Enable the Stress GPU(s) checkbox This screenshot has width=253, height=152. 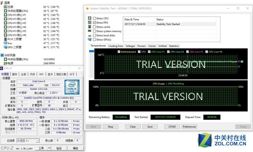click(x=94, y=39)
